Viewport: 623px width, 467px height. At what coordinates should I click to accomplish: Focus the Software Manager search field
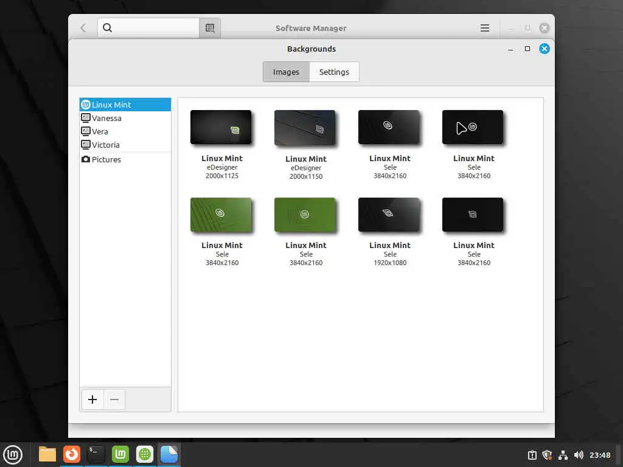(148, 28)
